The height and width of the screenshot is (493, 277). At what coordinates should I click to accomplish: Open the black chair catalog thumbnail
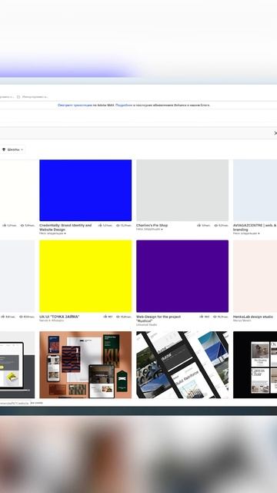[255, 364]
